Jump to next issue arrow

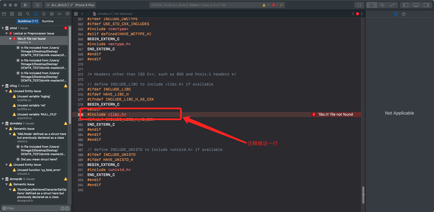point(362,14)
